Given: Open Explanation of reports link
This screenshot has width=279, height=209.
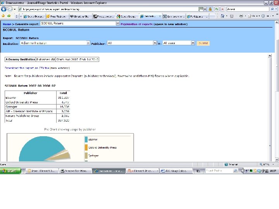Looking at the screenshot, I should coord(136,24).
